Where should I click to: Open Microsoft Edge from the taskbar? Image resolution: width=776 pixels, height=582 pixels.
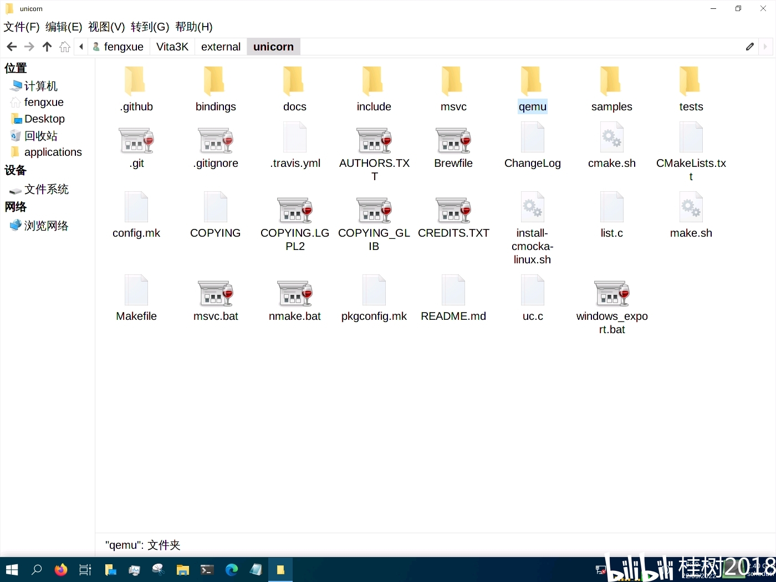[232, 570]
